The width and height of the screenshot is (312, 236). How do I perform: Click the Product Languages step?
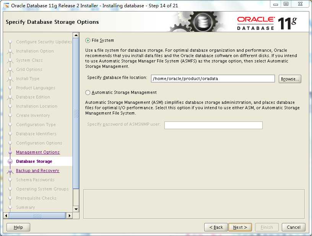tap(36, 88)
